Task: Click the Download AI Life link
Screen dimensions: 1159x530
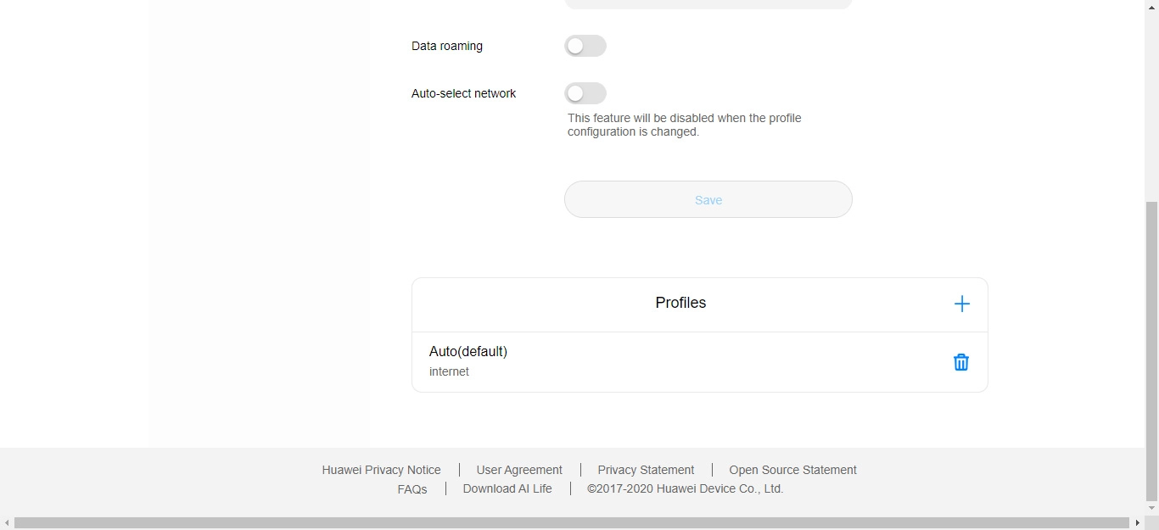Action: coord(507,489)
